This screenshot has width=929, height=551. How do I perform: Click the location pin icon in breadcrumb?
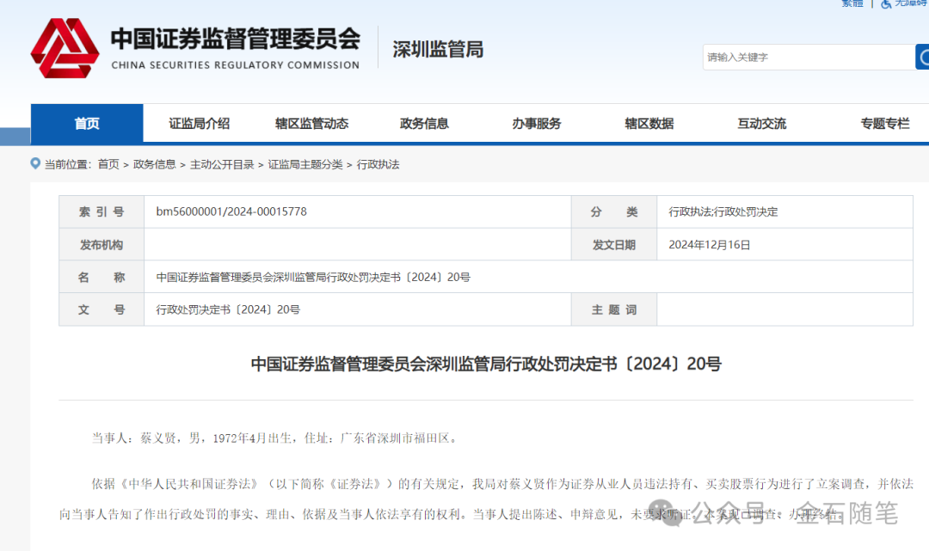[35, 163]
